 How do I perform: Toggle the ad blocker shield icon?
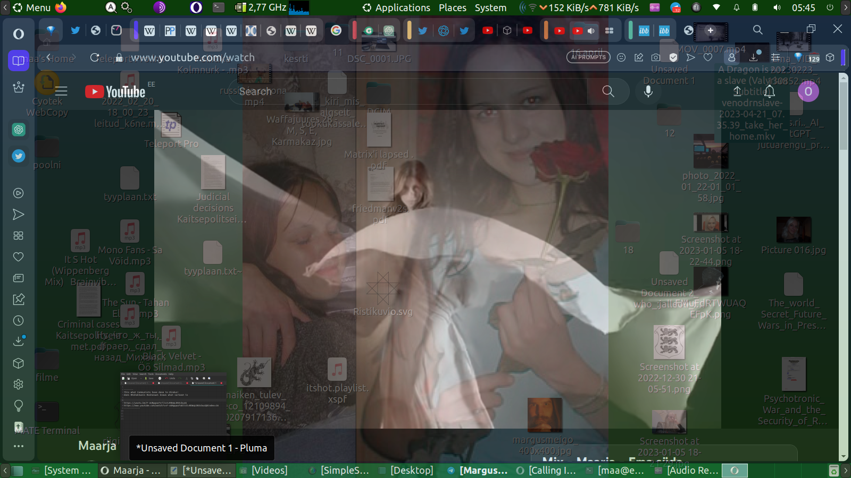pos(673,57)
